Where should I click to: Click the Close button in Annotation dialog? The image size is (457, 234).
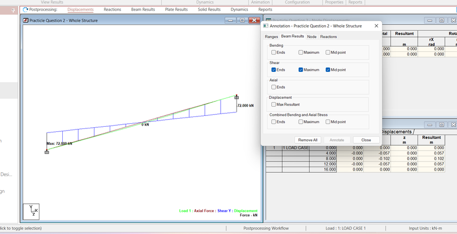tap(366, 140)
